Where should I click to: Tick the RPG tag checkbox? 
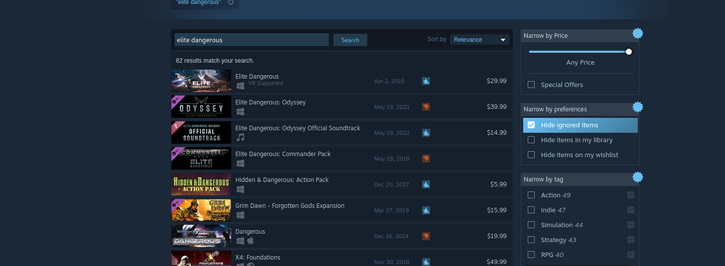pyautogui.click(x=531, y=255)
